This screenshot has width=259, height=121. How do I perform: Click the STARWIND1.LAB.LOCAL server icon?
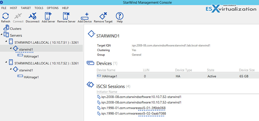11,41
